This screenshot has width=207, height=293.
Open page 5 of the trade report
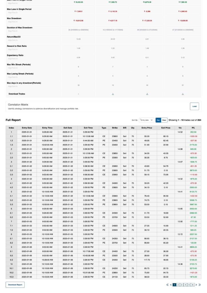[x=189, y=285]
